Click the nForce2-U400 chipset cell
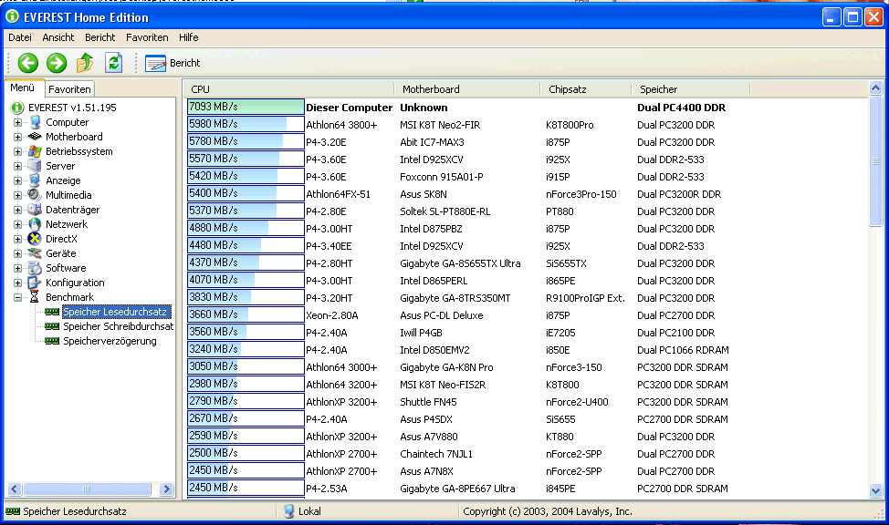Screen dimensions: 889x525 pyautogui.click(x=577, y=402)
